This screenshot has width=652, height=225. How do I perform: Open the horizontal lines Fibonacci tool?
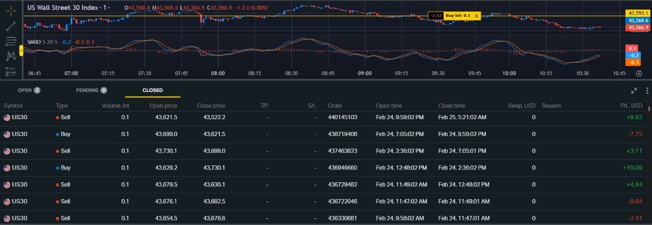pos(11,41)
